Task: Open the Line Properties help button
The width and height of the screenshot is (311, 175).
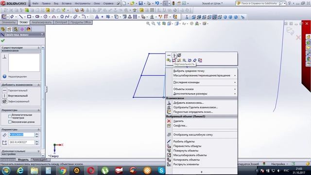Action: tap(42, 35)
